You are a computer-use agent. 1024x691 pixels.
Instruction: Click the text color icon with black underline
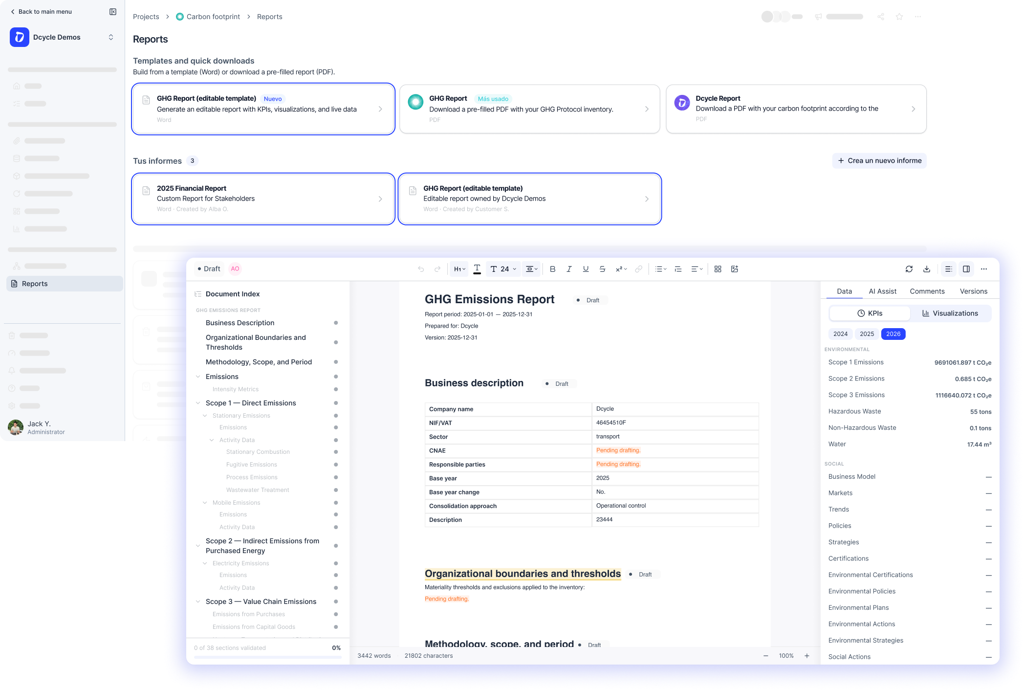477,269
